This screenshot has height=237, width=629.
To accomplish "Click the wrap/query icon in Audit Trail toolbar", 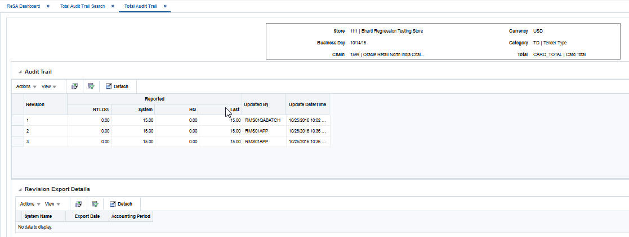I will click(91, 86).
